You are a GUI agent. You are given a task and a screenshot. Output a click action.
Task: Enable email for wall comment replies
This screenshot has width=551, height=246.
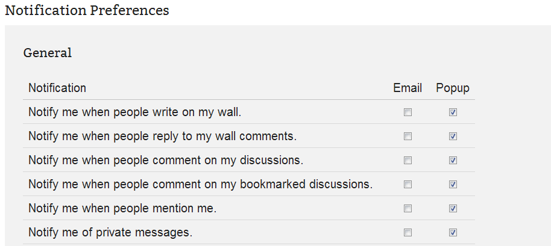(x=408, y=137)
